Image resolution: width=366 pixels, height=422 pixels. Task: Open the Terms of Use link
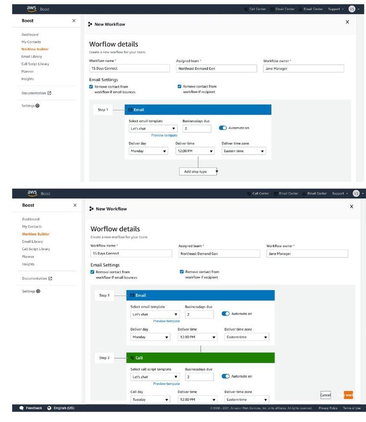[x=352, y=408]
